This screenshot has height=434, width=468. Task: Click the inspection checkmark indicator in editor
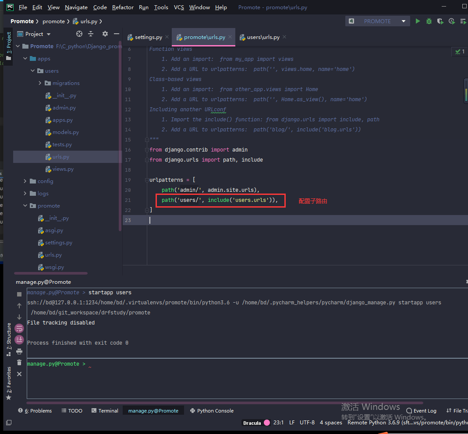tap(460, 52)
